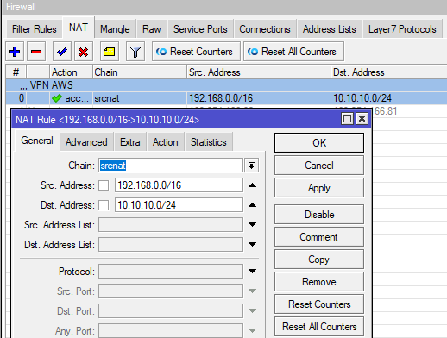The height and width of the screenshot is (338, 447).
Task: Collapse the Src. Address field arrow
Action: [252, 185]
